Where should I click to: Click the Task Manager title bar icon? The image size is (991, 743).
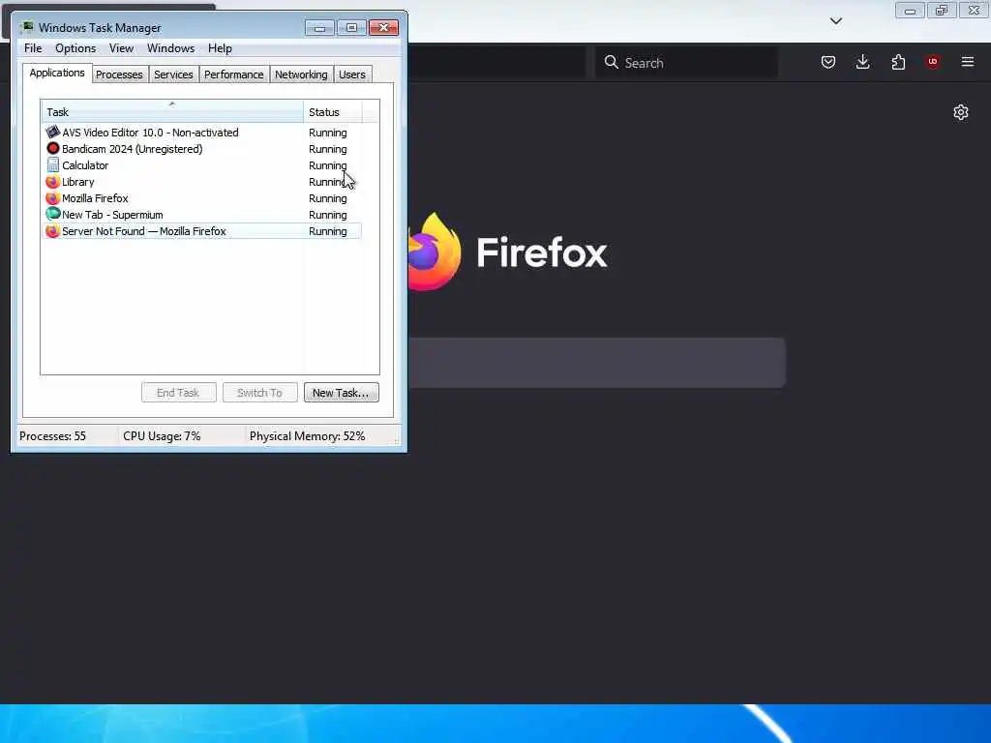(x=26, y=27)
